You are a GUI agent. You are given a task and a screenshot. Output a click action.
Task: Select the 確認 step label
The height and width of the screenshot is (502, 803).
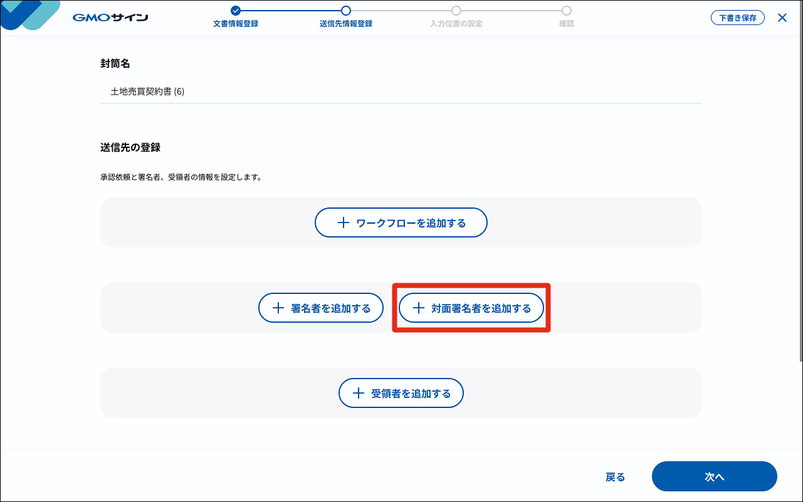(567, 24)
